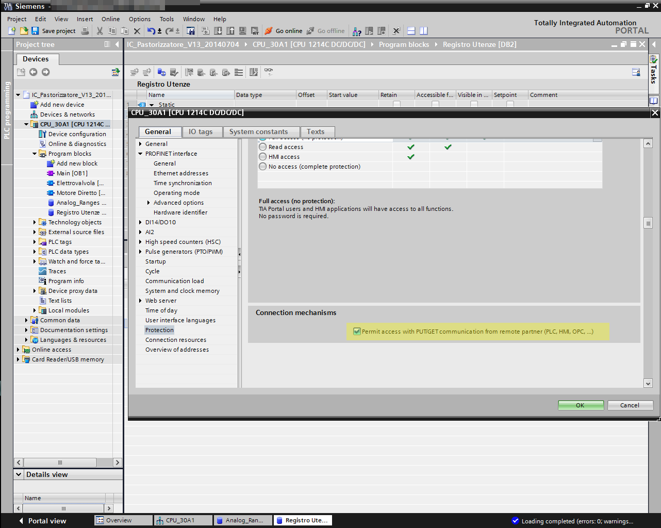Switch to CPU_30A1 editor in bottom bar

click(x=184, y=520)
